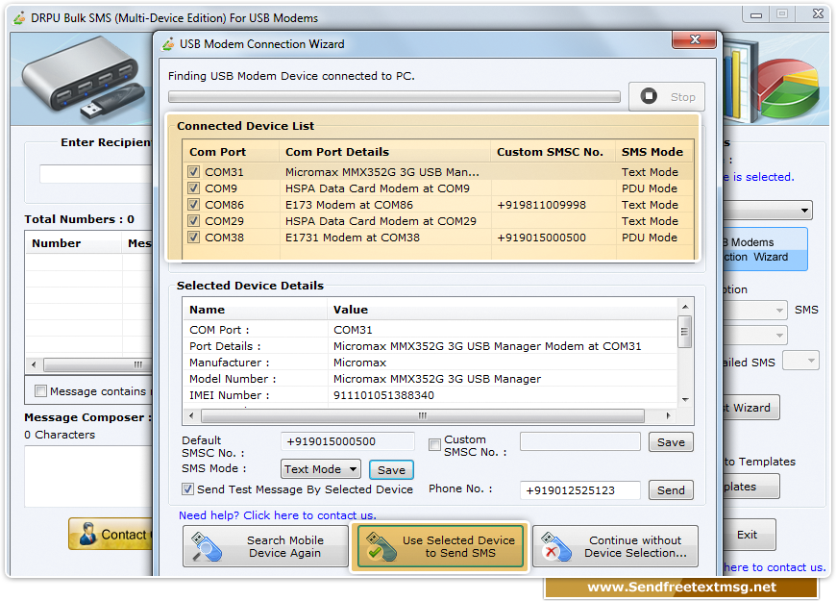Uncheck the COM31 device checkbox
Image resolution: width=836 pixels, height=601 pixels.
pyautogui.click(x=194, y=173)
